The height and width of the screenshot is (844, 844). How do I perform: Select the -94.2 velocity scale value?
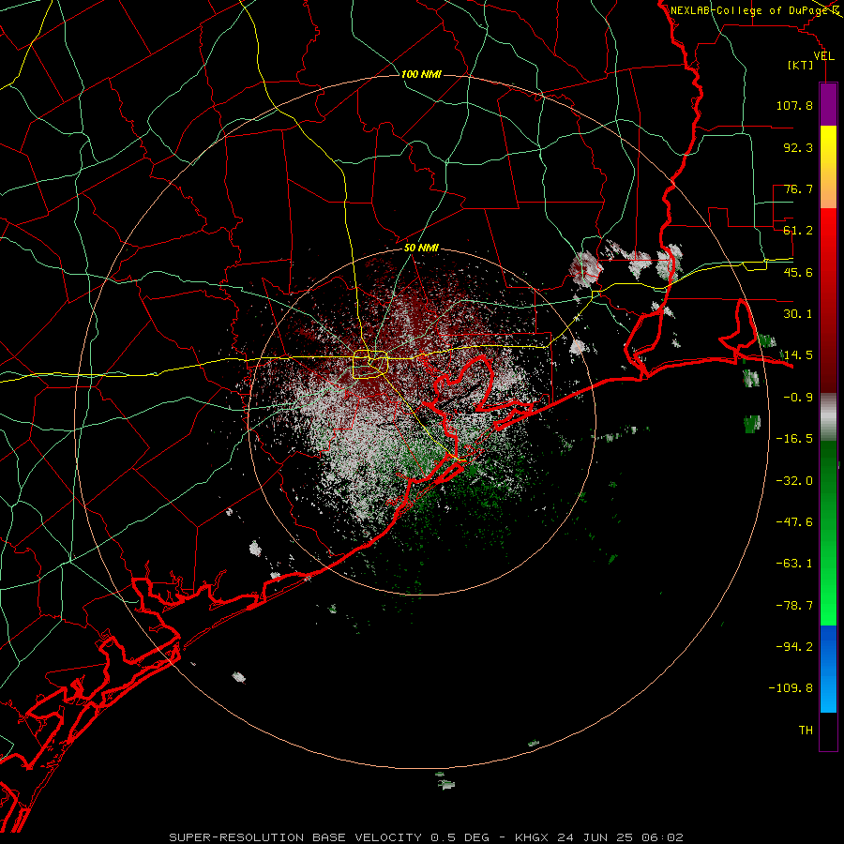pyautogui.click(x=794, y=646)
